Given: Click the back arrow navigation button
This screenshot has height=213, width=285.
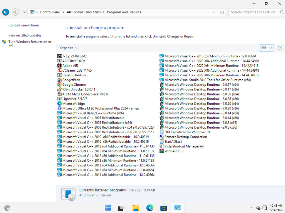Looking at the screenshot, I should pos(6,12).
